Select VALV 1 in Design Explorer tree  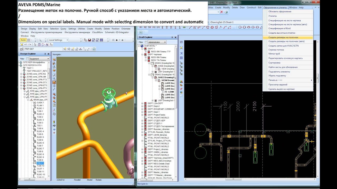point(40,163)
